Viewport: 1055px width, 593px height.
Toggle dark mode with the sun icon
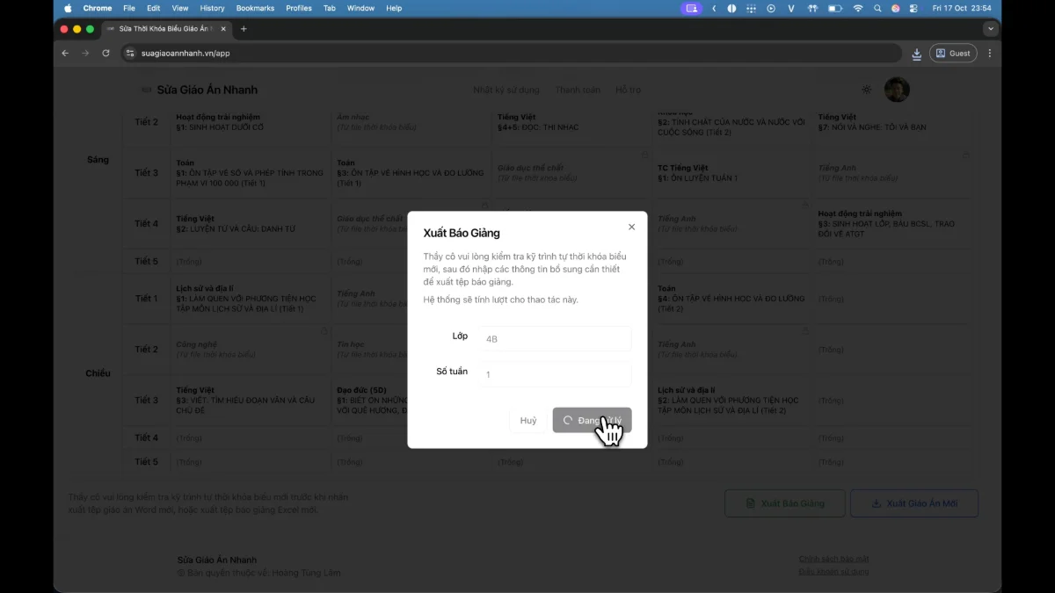866,89
